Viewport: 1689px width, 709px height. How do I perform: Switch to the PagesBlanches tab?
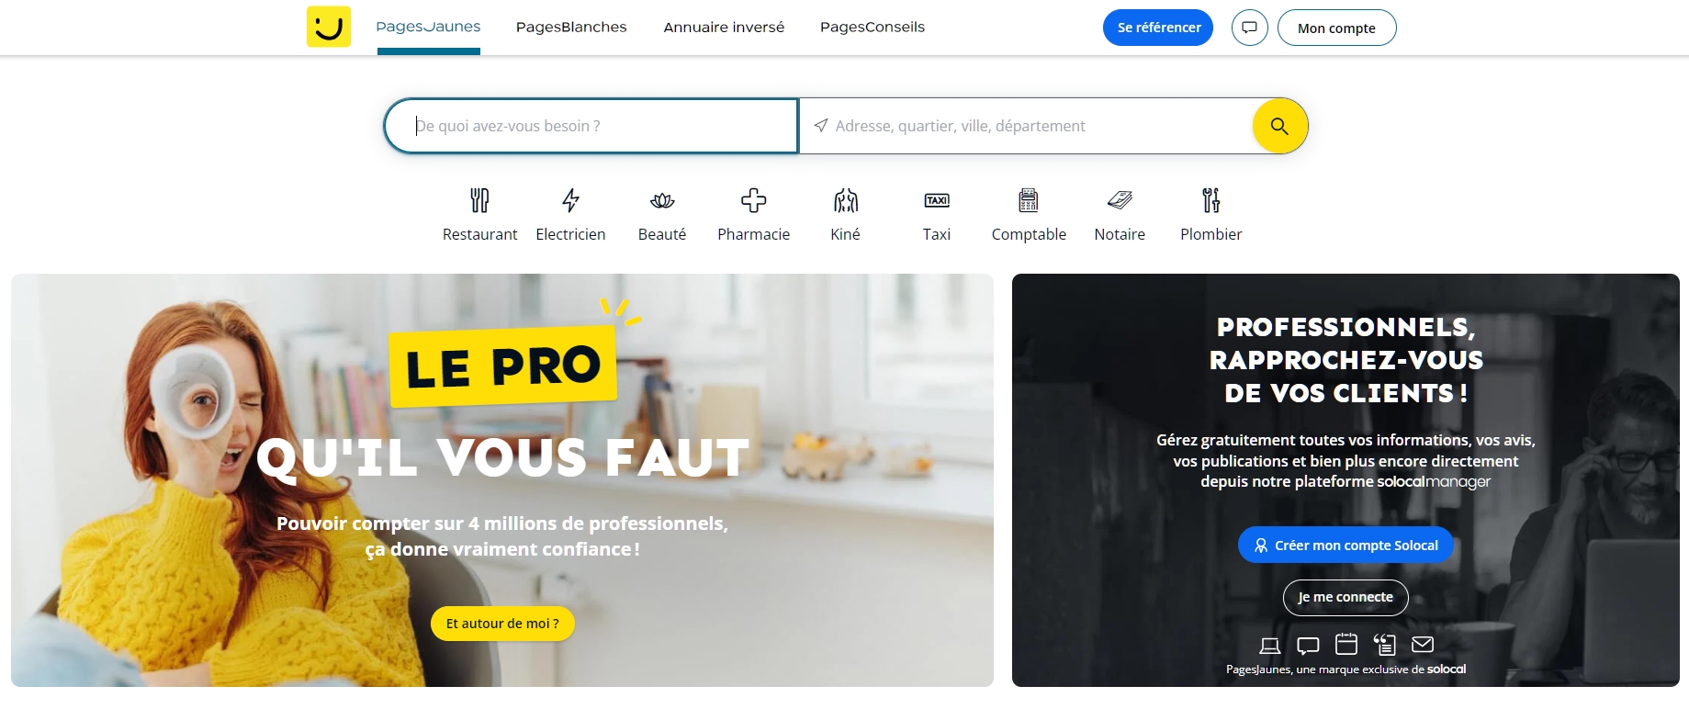[571, 27]
